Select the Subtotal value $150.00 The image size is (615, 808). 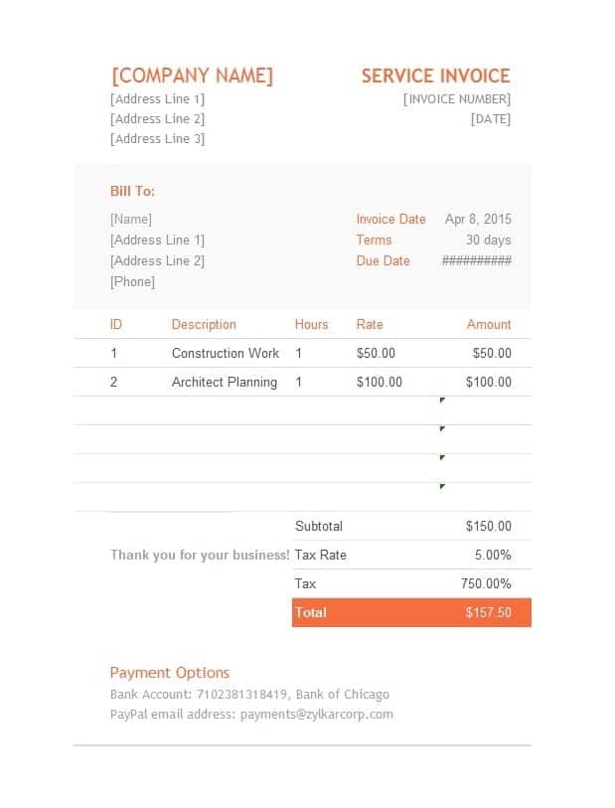click(x=488, y=526)
